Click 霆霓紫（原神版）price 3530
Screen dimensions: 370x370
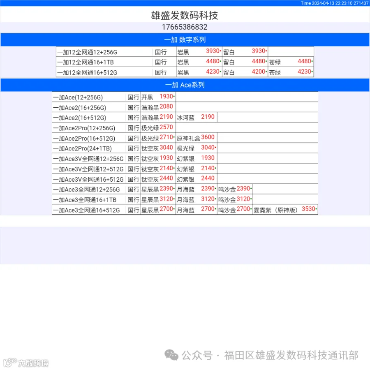tap(308, 209)
